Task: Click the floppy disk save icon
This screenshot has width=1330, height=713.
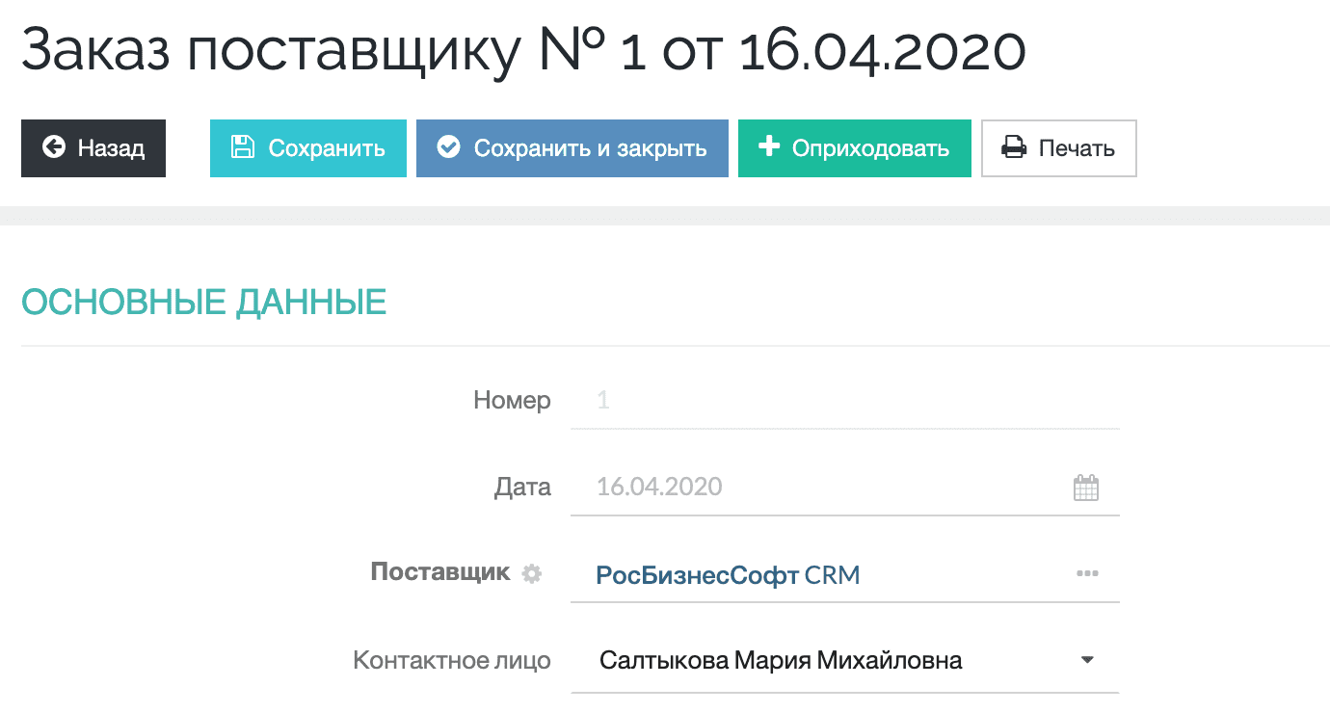Action: tap(244, 148)
